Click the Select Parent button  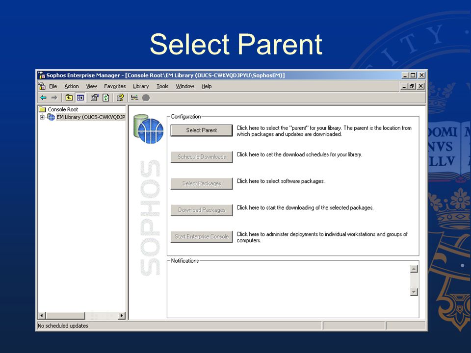coord(202,130)
